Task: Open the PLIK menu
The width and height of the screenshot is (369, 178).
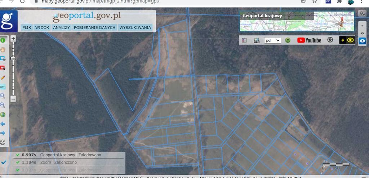Action: 27,27
